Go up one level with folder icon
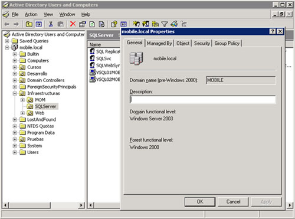 point(29,24)
